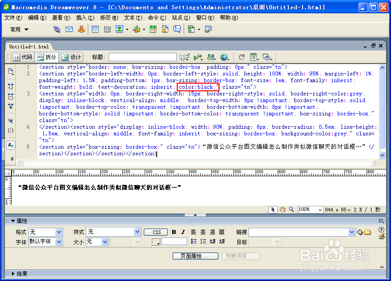Click Browse for File folder icon
The height and width of the screenshot is (281, 391).
pos(367,232)
